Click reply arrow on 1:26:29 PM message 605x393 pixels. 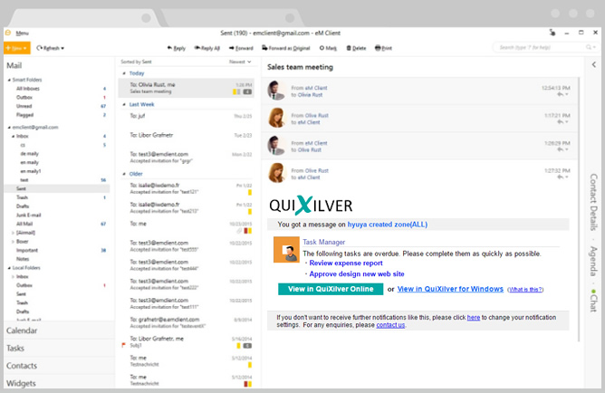560,149
